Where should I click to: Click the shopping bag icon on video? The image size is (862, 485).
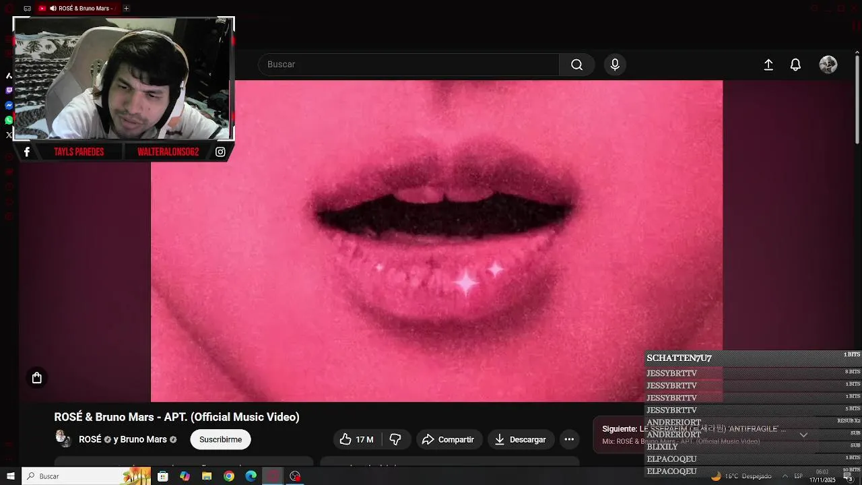point(37,378)
